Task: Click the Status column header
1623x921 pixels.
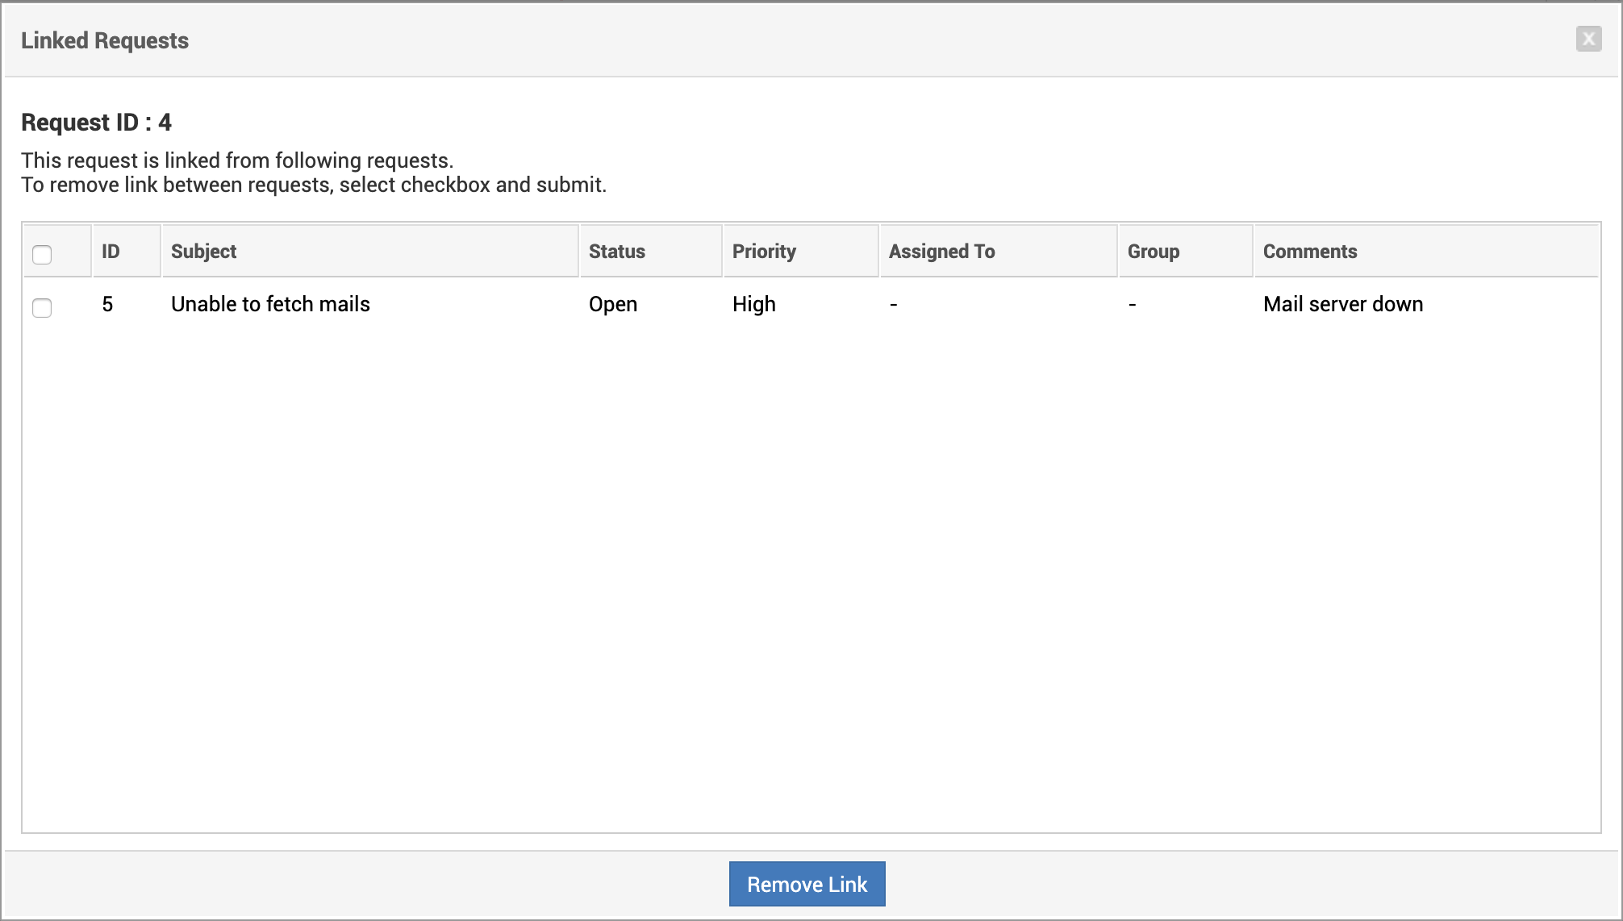Action: point(617,252)
